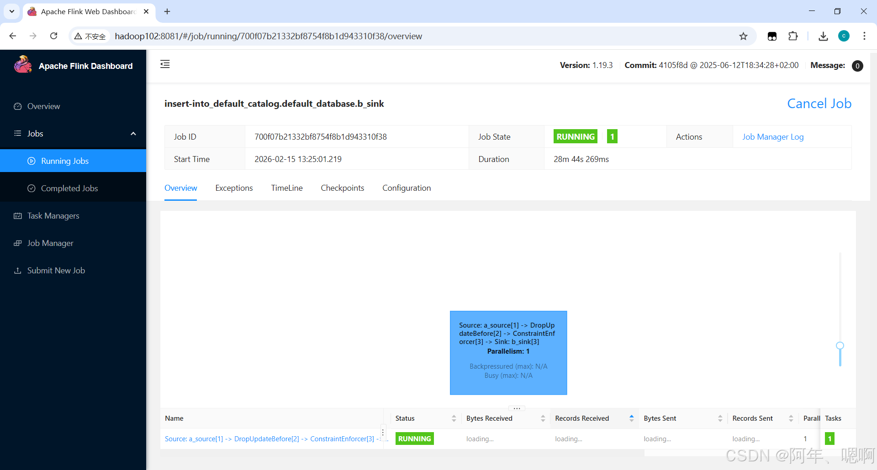877x470 pixels.
Task: Sort the table by Bytes Received
Action: tap(543, 418)
